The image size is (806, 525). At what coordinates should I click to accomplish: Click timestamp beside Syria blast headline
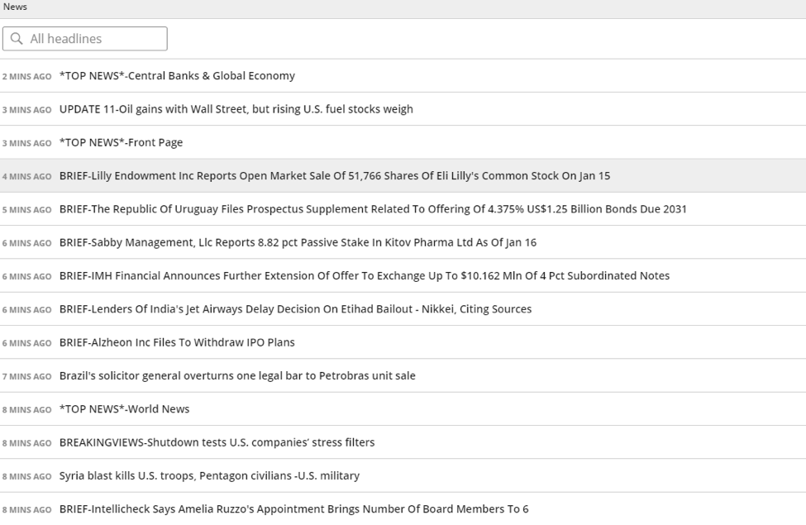point(26,477)
